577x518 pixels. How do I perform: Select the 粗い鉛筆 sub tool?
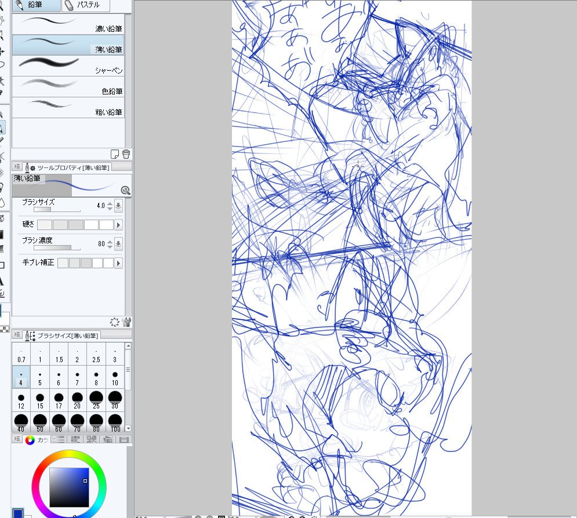tap(68, 108)
